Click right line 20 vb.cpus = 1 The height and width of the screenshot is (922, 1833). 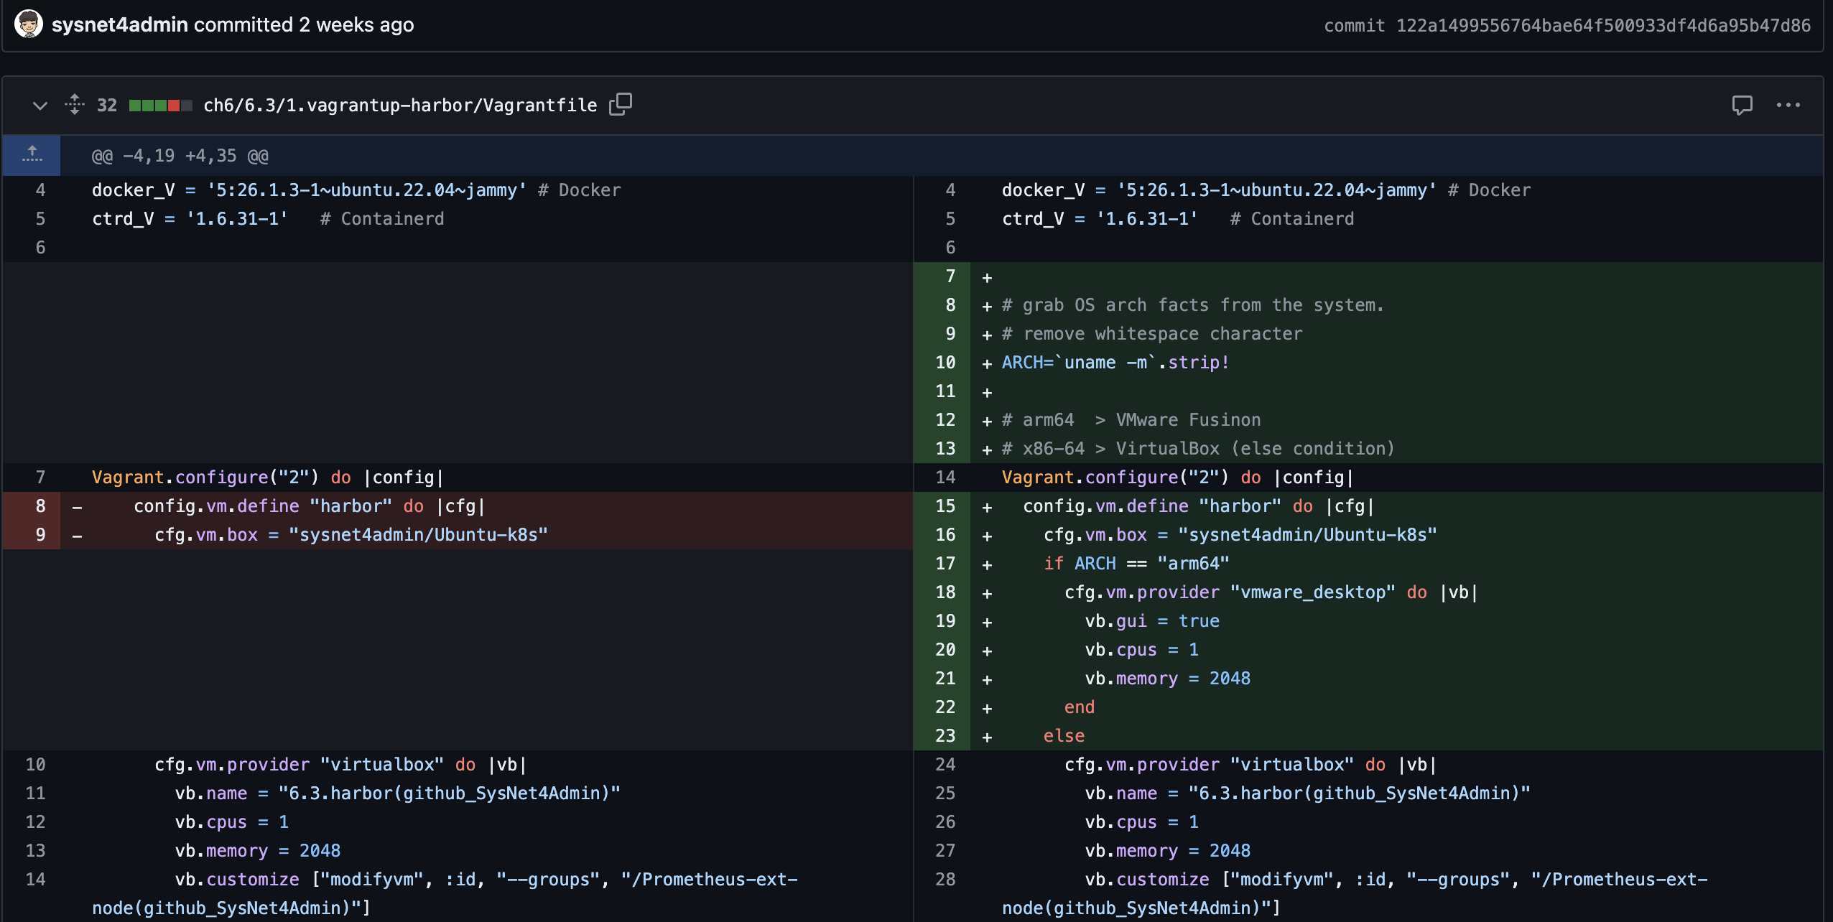pyautogui.click(x=1142, y=649)
